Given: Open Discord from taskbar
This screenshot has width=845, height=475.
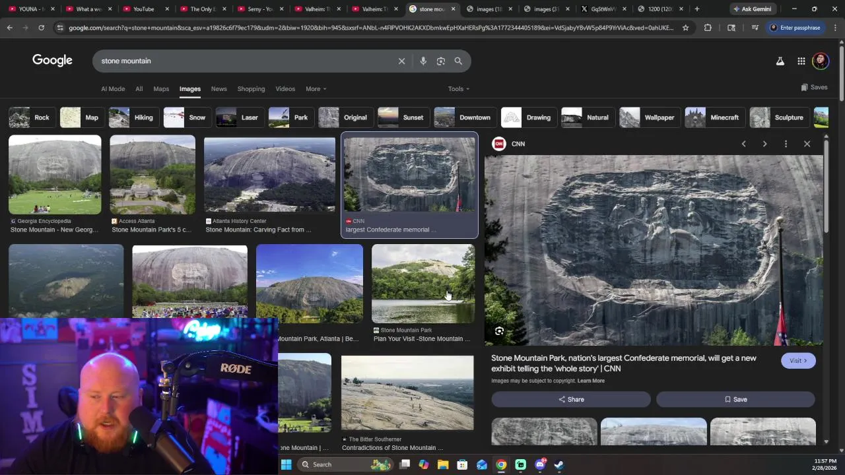Looking at the screenshot, I should pyautogui.click(x=540, y=464).
